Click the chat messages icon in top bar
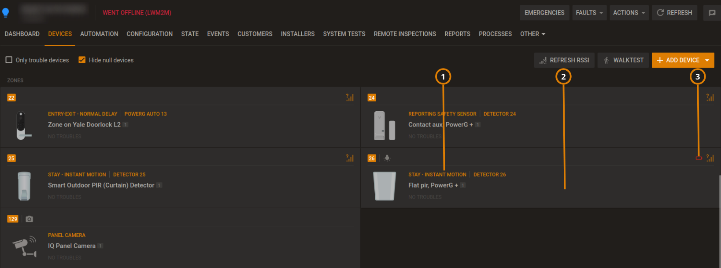721x268 pixels. [712, 13]
